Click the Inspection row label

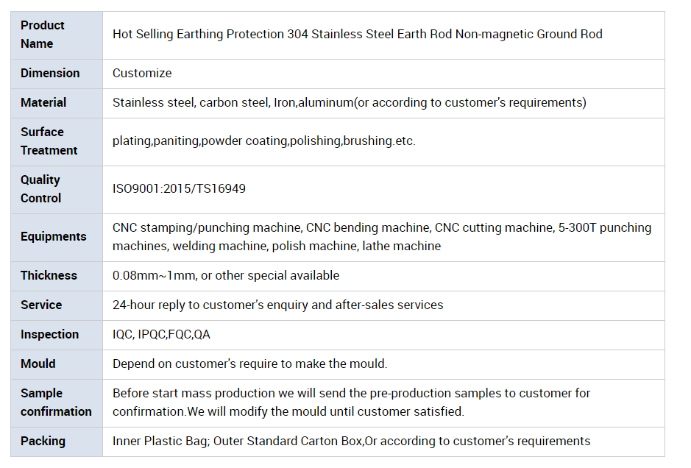pyautogui.click(x=49, y=335)
